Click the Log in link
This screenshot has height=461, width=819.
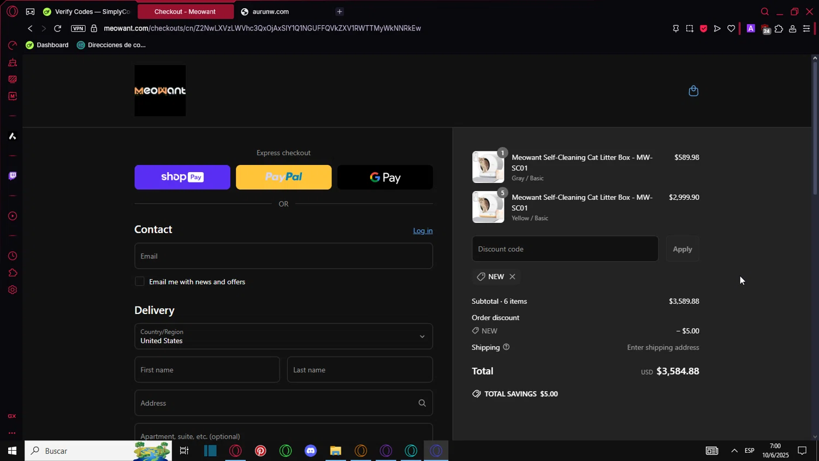click(x=423, y=230)
